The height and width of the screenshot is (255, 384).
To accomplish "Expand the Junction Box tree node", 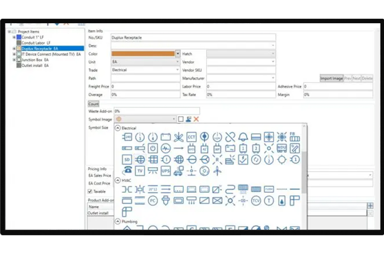I will (14, 60).
